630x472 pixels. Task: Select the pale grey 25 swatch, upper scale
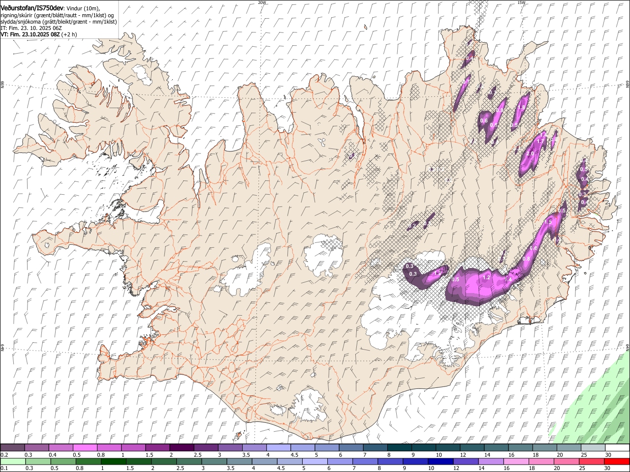593,448
